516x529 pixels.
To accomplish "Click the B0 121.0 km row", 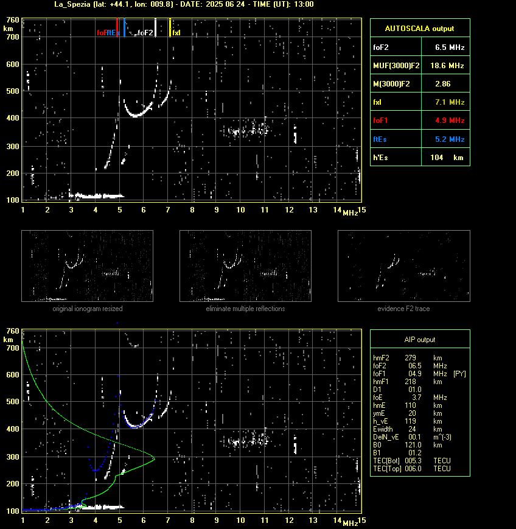I will point(408,445).
